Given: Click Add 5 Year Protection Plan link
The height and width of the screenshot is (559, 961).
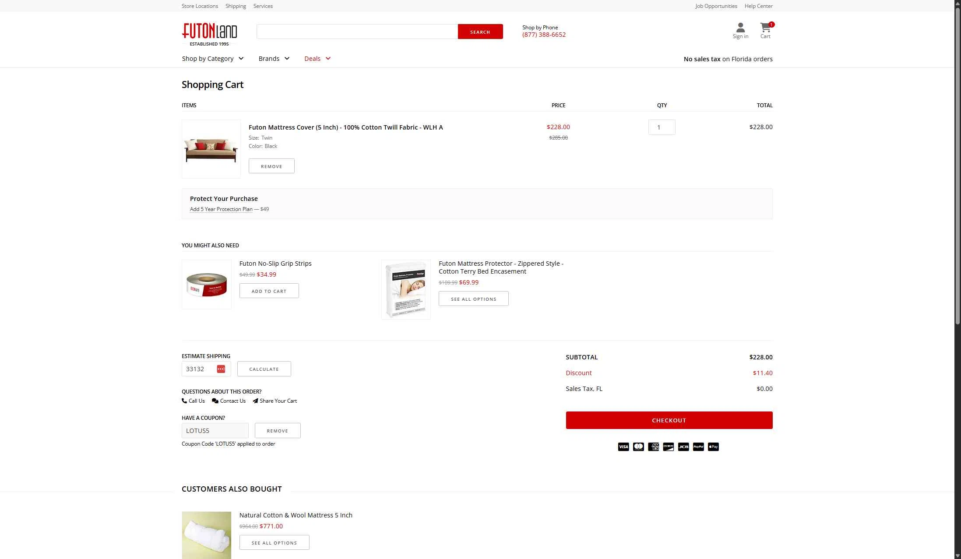Looking at the screenshot, I should pos(221,209).
